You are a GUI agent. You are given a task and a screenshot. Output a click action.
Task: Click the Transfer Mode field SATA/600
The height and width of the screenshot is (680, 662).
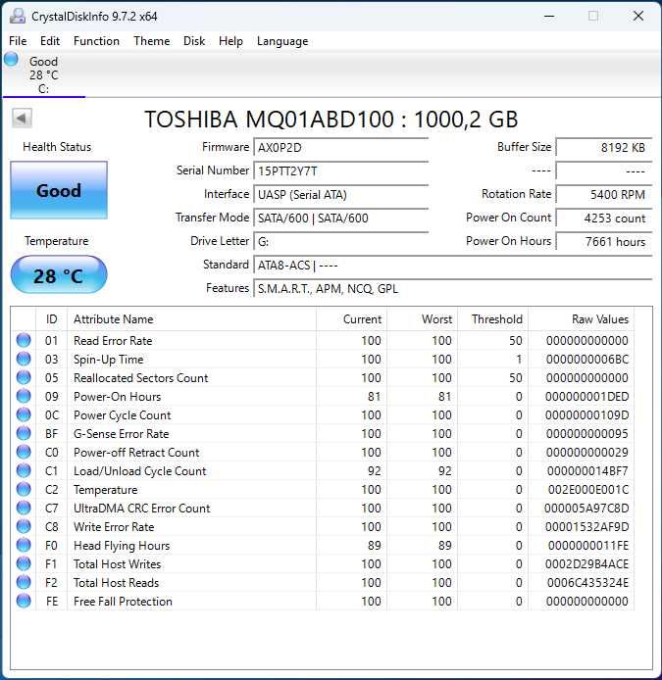point(340,219)
